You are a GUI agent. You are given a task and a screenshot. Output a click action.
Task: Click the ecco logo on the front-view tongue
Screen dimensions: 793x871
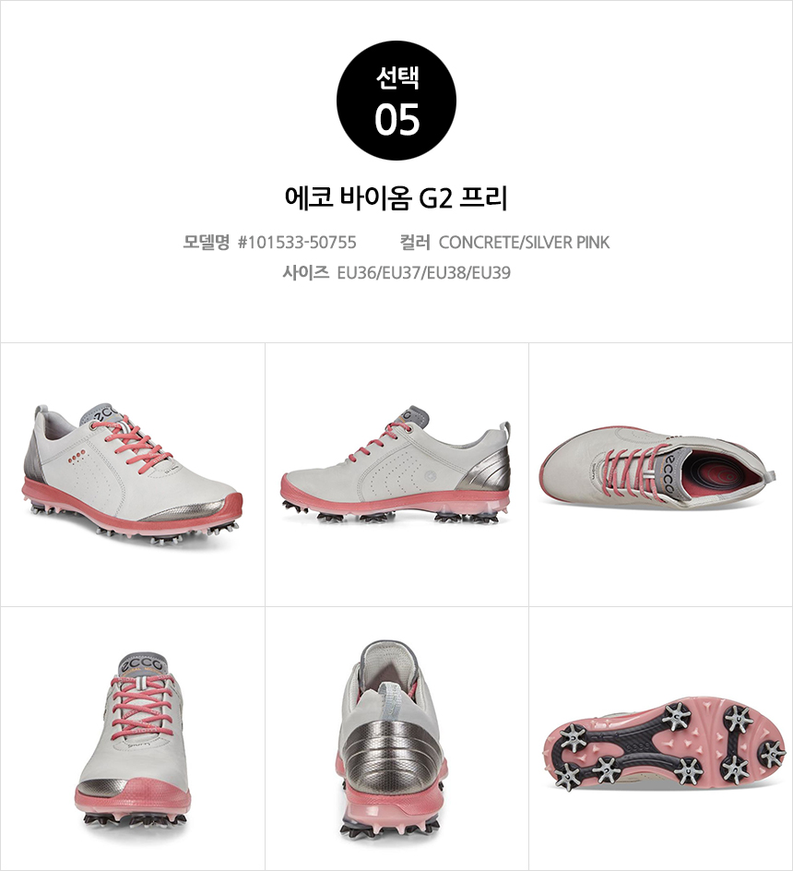point(142,665)
